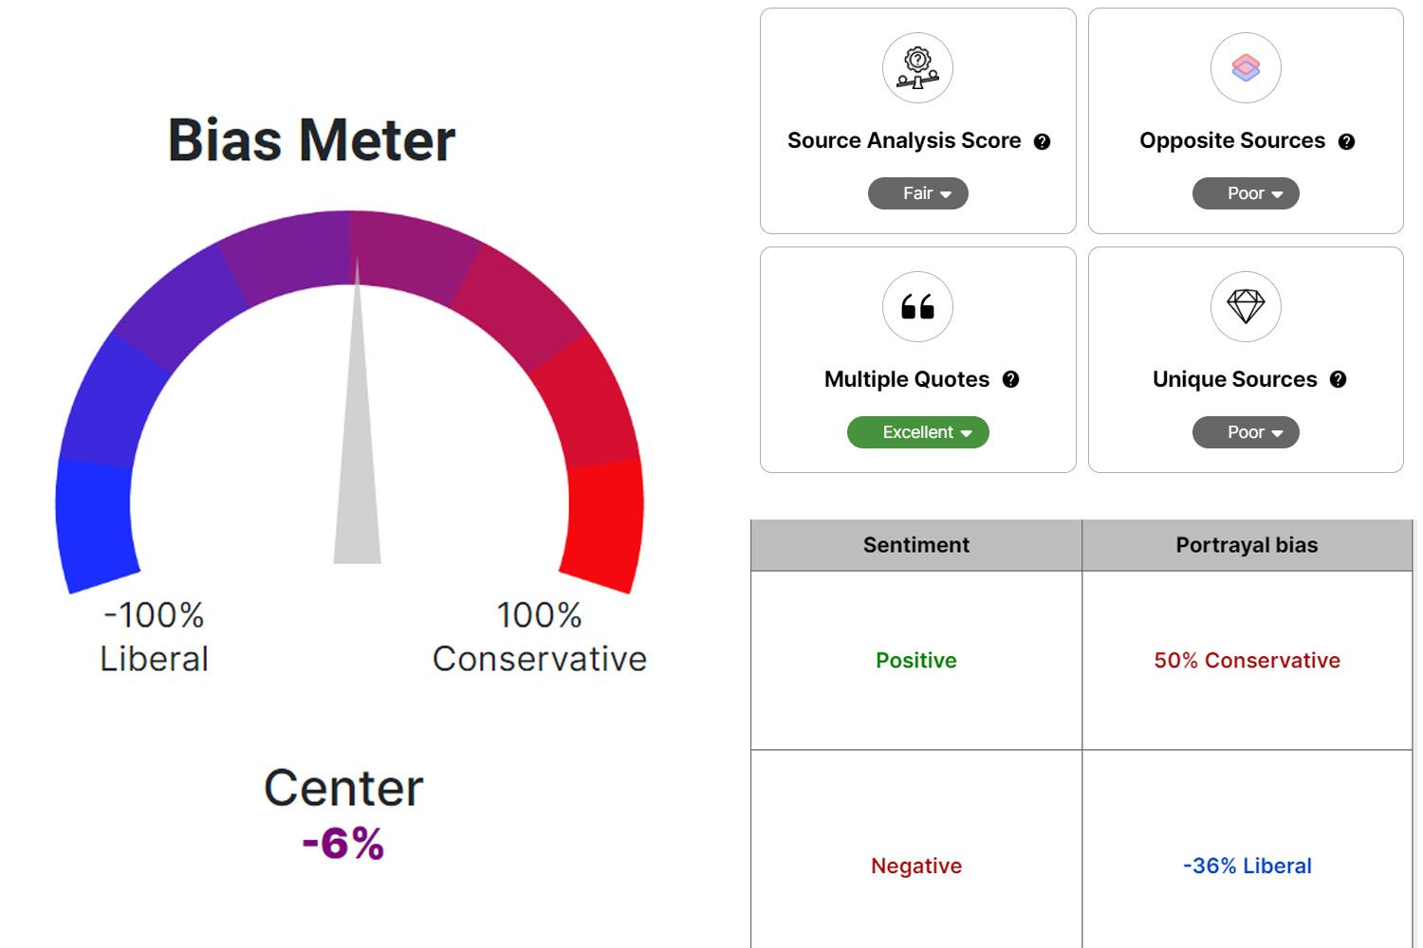Click the Source Analysis Score balance icon
1423x948 pixels.
pyautogui.click(x=916, y=66)
